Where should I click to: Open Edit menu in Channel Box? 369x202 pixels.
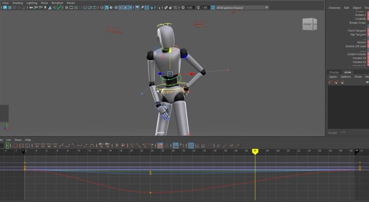tap(346, 8)
